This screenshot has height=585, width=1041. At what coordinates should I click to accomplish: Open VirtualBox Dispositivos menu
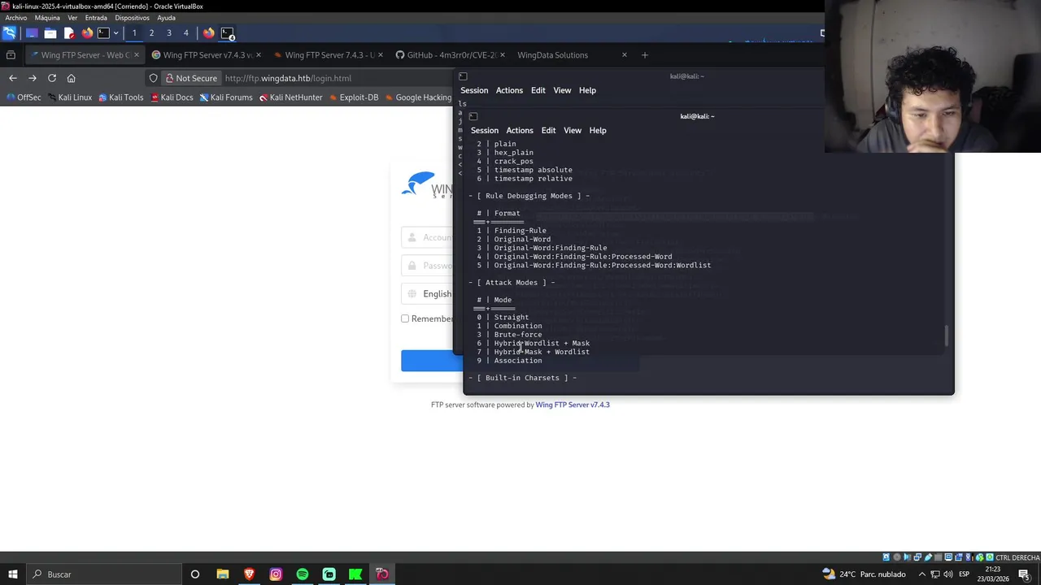[x=132, y=18]
